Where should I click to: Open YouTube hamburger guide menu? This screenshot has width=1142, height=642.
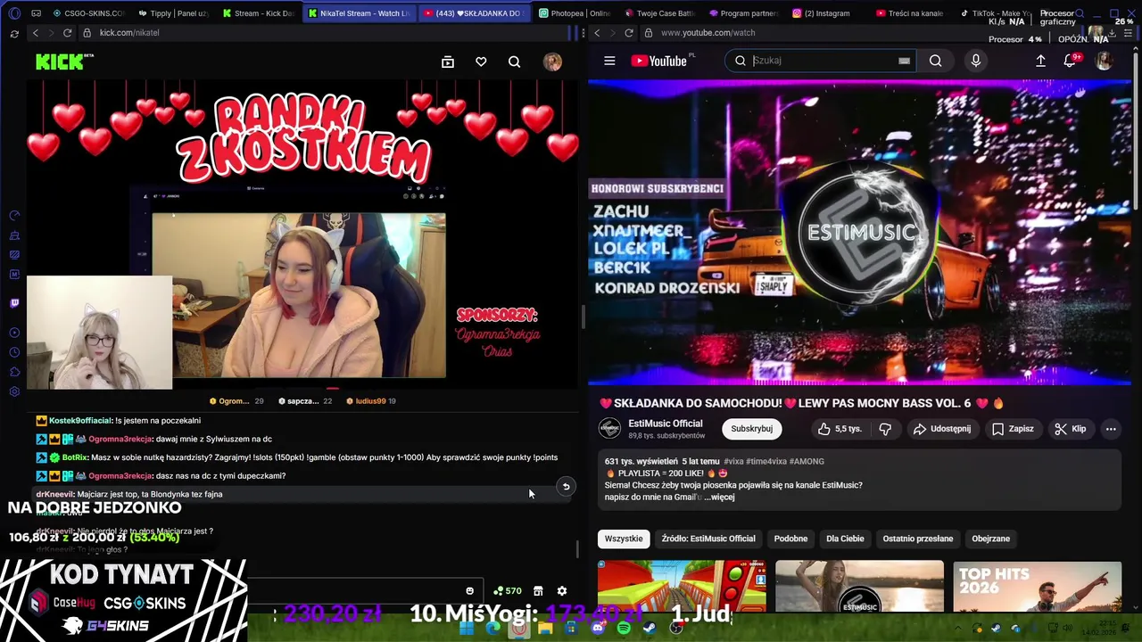[609, 61]
